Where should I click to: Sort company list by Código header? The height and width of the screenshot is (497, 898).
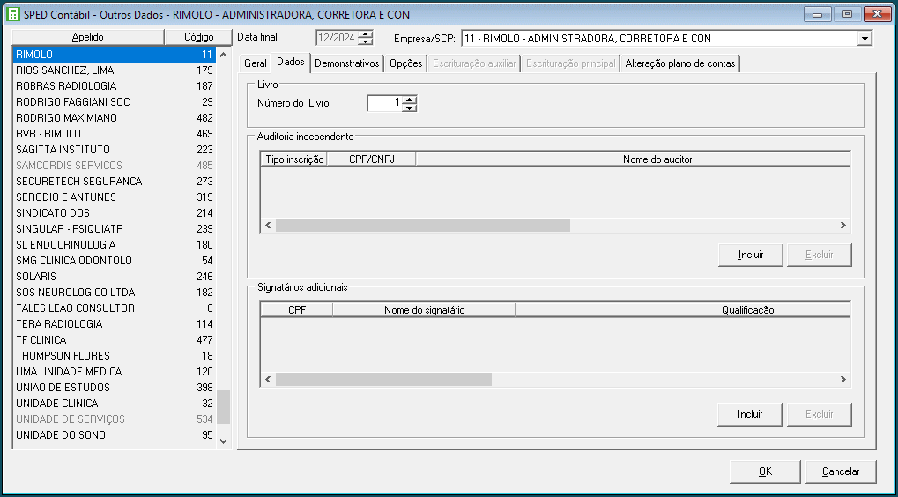pos(198,37)
